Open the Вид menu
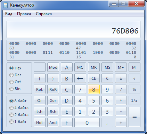Image resolution: width=147 pixels, height=134 pixels. click(9, 14)
